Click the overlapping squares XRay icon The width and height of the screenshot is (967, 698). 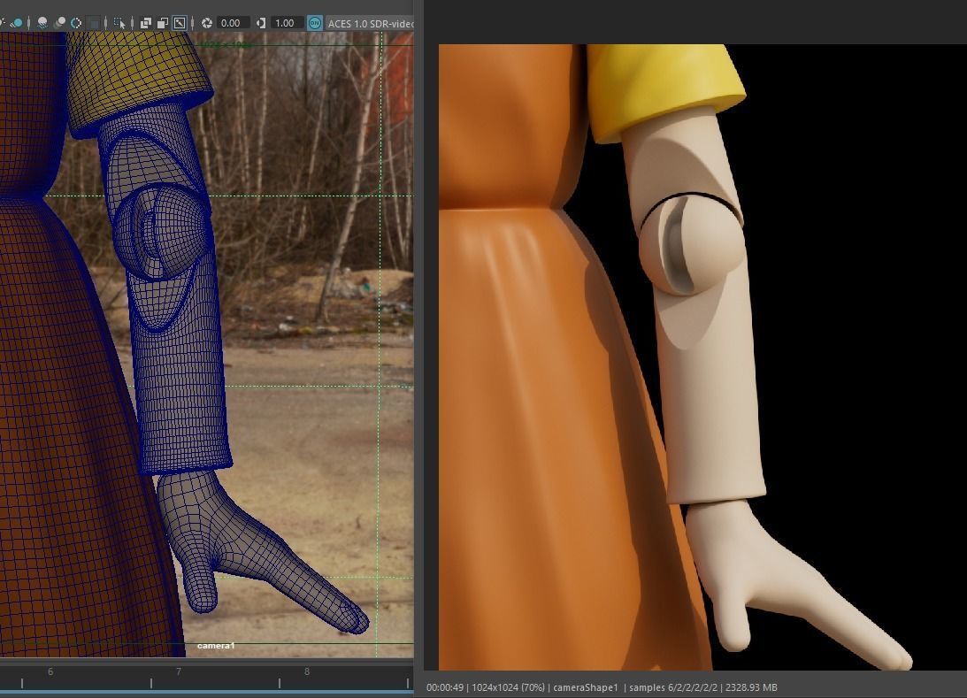coord(146,23)
